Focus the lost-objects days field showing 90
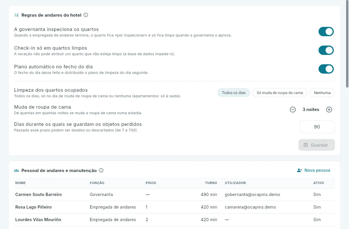The height and width of the screenshot is (229, 349). pyautogui.click(x=317, y=127)
